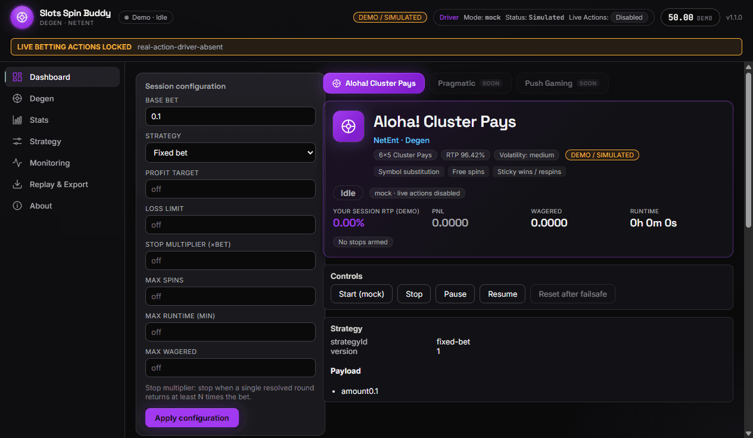753x438 pixels.
Task: Click the Degen target icon in sidebar
Action: pos(17,98)
